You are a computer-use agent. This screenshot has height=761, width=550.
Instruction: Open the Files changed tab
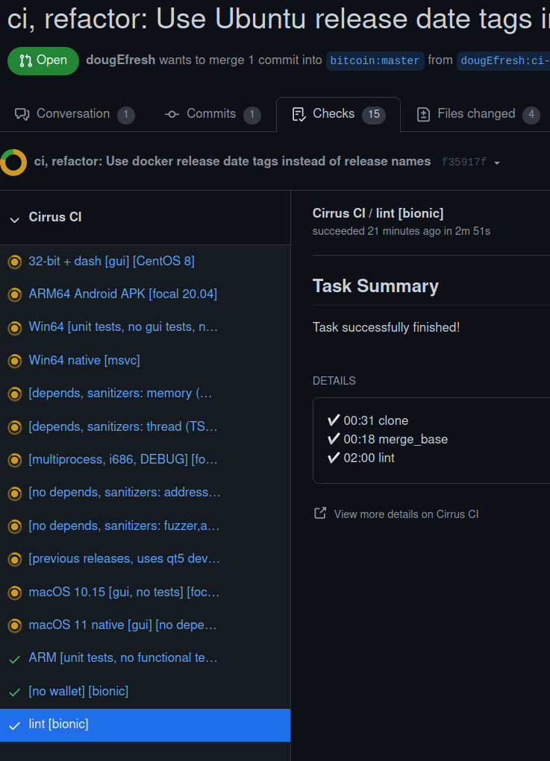[478, 114]
